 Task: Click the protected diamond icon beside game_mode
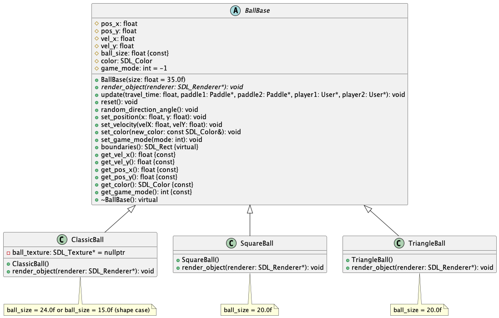coord(97,68)
